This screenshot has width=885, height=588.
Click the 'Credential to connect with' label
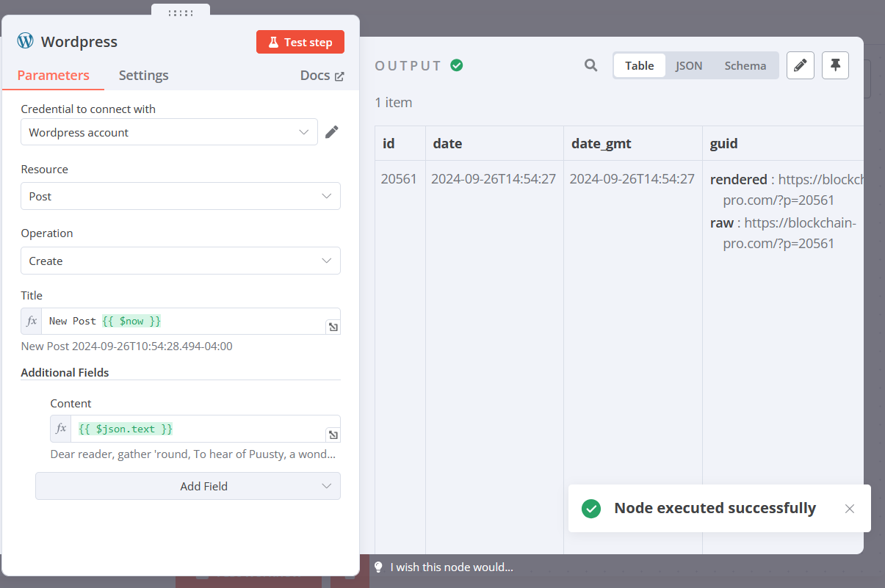tap(88, 109)
